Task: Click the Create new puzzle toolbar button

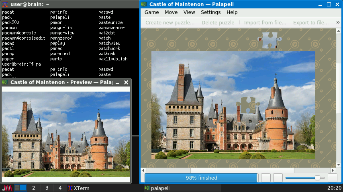Action: point(169,23)
